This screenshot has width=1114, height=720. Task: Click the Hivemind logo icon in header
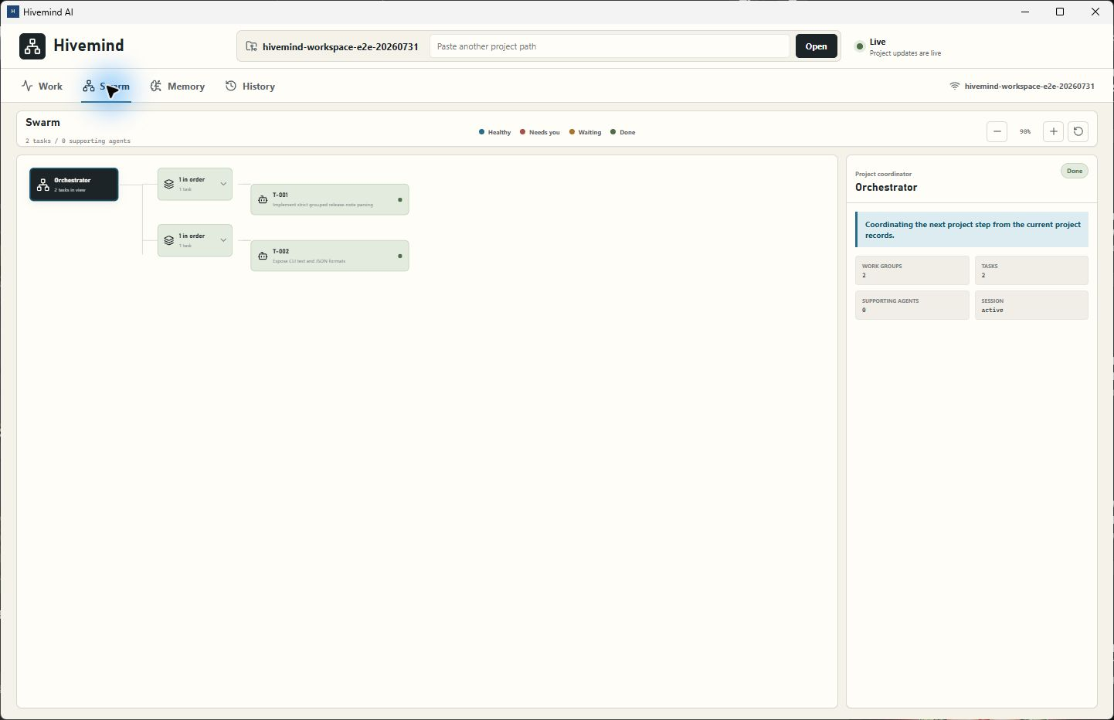tap(32, 46)
